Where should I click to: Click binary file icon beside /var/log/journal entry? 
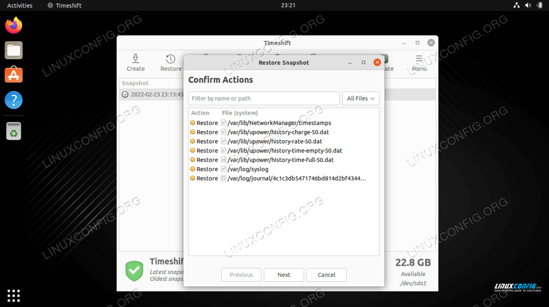[224, 178]
